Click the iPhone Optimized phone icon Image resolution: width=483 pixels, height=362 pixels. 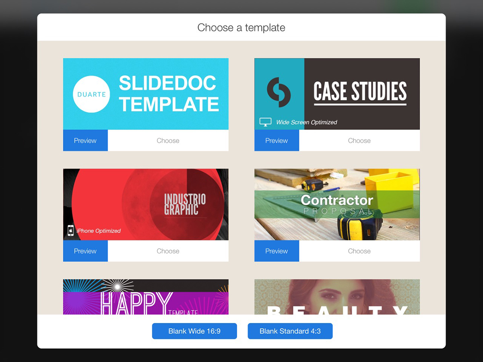point(71,230)
